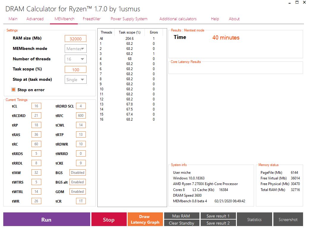Viewport: 309px width, 232px height.
Task: Click the tRFC value box
Action: click(x=81, y=116)
